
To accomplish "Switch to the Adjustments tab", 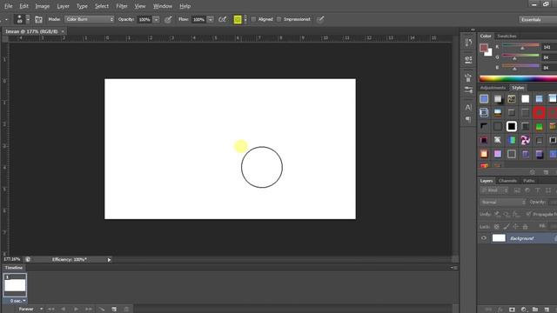I will tap(493, 88).
